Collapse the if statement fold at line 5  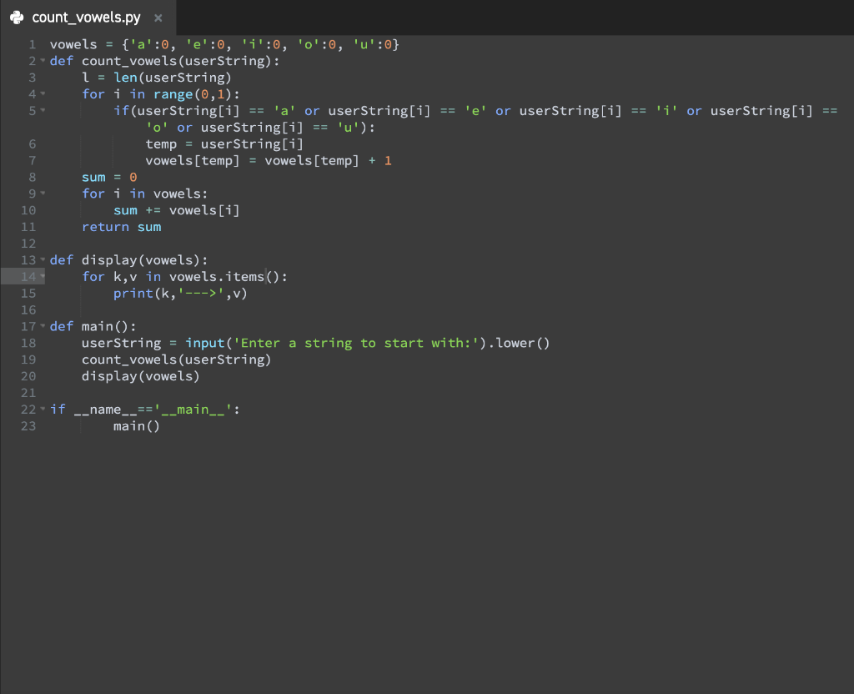pyautogui.click(x=43, y=110)
